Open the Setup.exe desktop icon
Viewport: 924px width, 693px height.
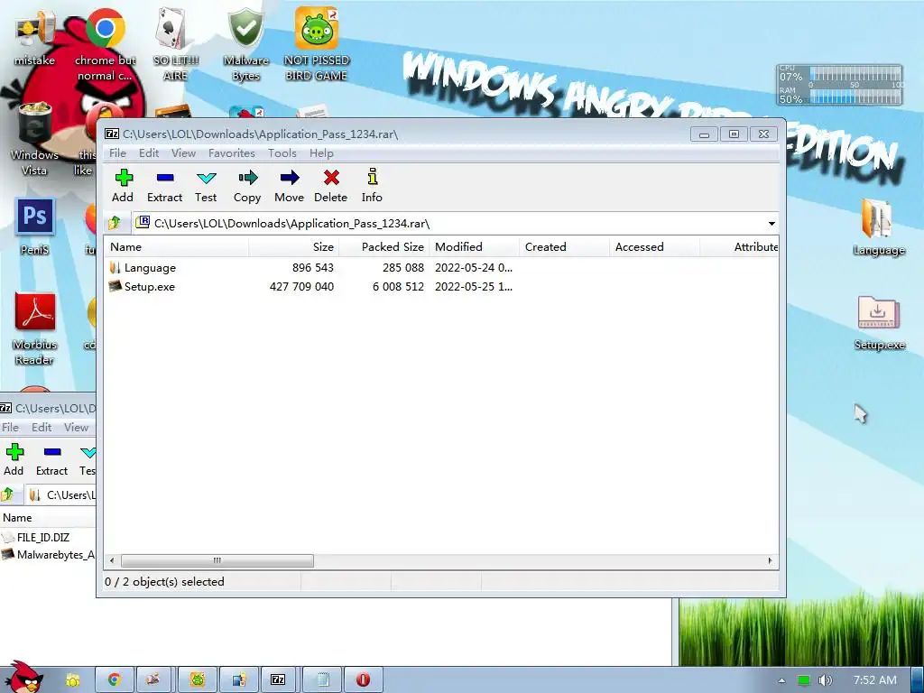coord(879,322)
